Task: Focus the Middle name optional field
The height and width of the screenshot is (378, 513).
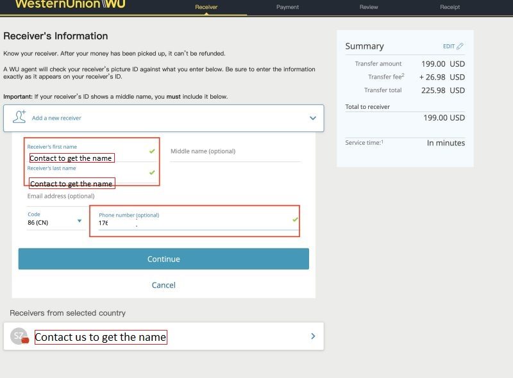Action: tap(235, 152)
